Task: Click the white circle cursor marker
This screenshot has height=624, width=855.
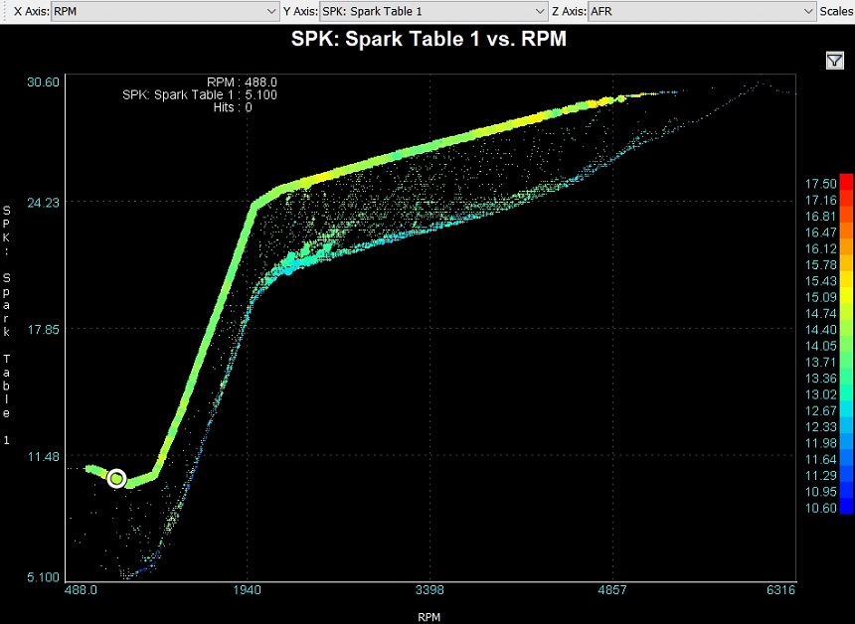Action: click(x=117, y=479)
